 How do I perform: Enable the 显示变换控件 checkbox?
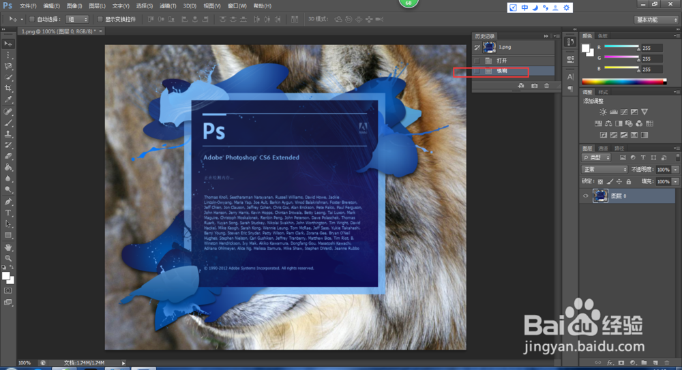(100, 19)
